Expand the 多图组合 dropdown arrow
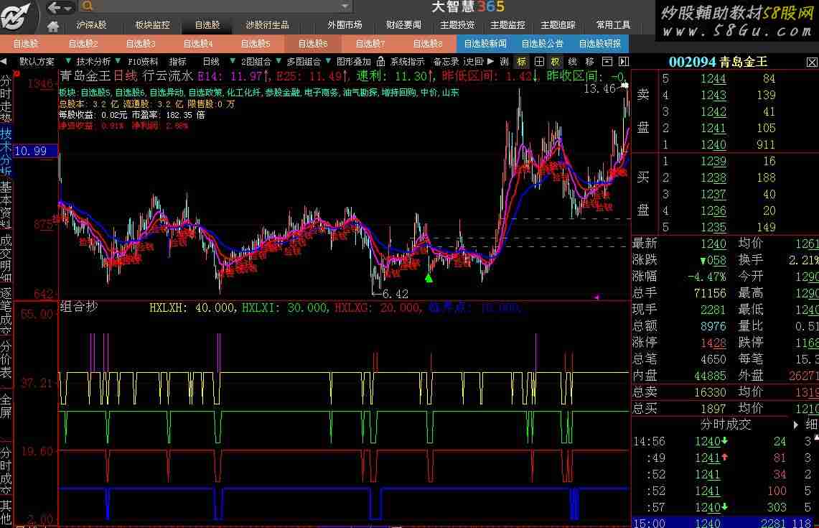This screenshot has height=528, width=819. 328,62
